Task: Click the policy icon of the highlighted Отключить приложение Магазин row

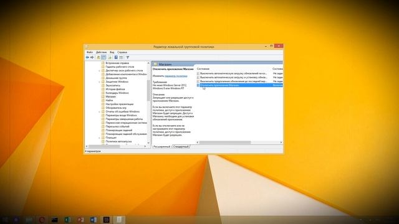Action: point(198,85)
